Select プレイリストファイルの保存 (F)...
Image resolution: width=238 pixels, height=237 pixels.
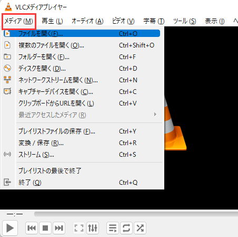tap(82, 131)
